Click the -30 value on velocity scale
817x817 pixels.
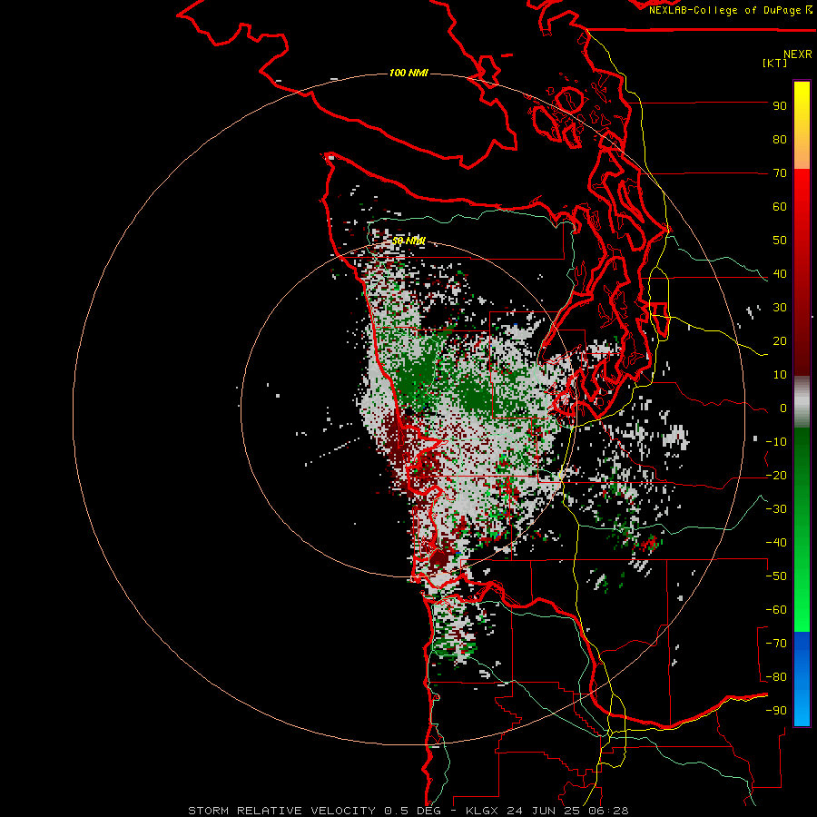click(x=776, y=509)
